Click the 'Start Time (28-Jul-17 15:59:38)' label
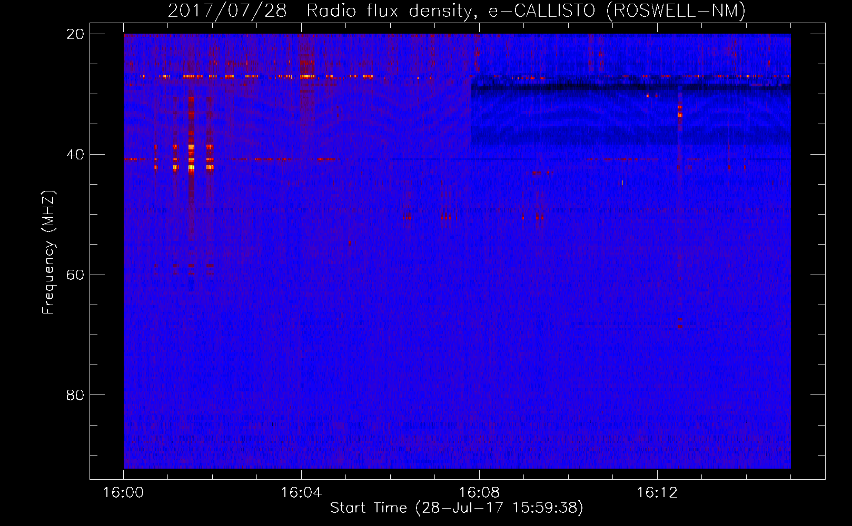This screenshot has width=852, height=526. (x=457, y=508)
